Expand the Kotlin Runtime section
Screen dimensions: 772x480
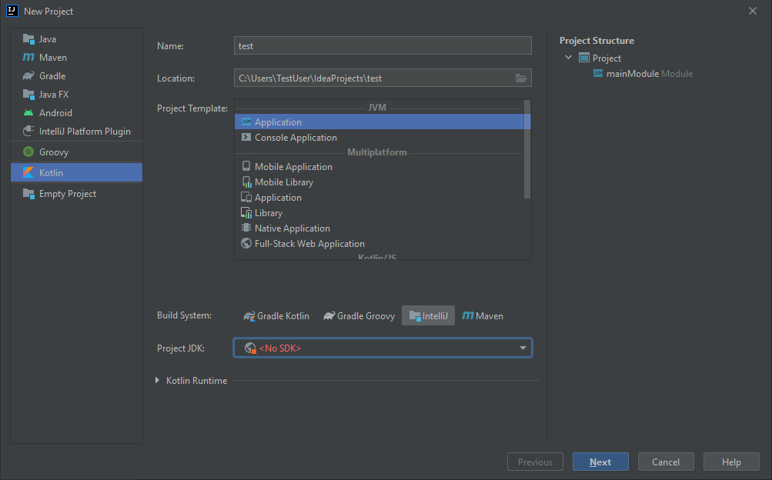tap(158, 381)
